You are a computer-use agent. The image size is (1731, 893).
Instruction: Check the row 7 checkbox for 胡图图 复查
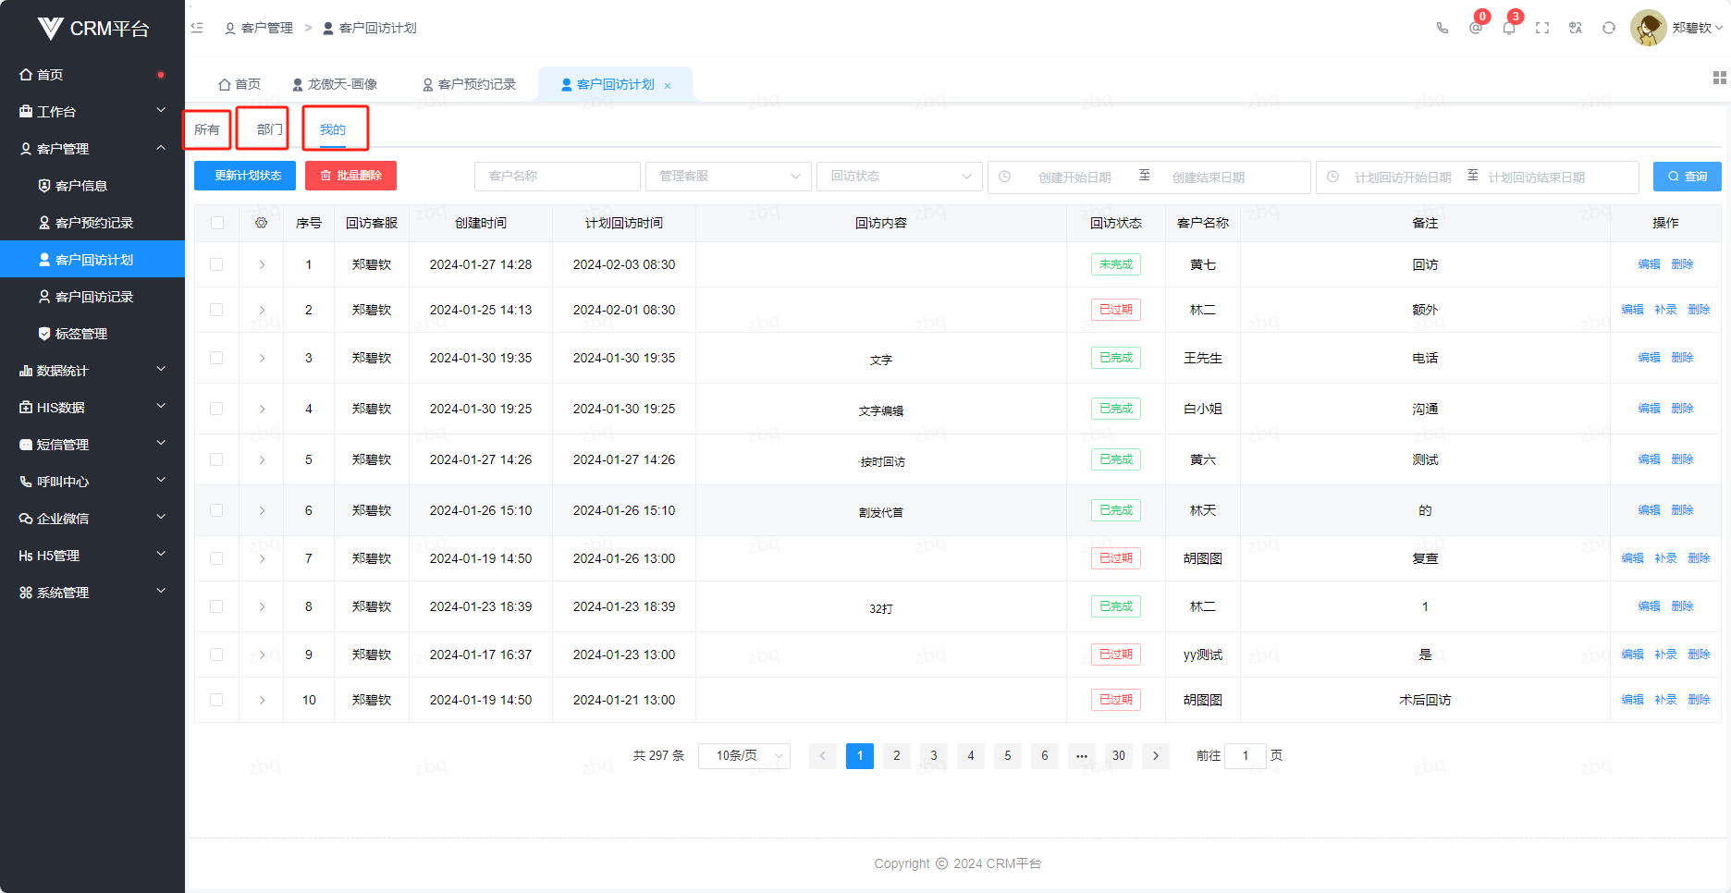pyautogui.click(x=217, y=558)
